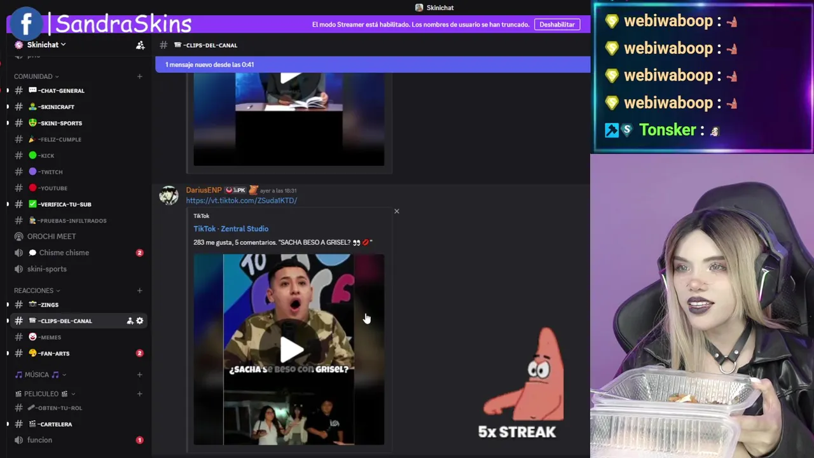
Task: Open the vt.tiktok.com link
Action: click(241, 200)
